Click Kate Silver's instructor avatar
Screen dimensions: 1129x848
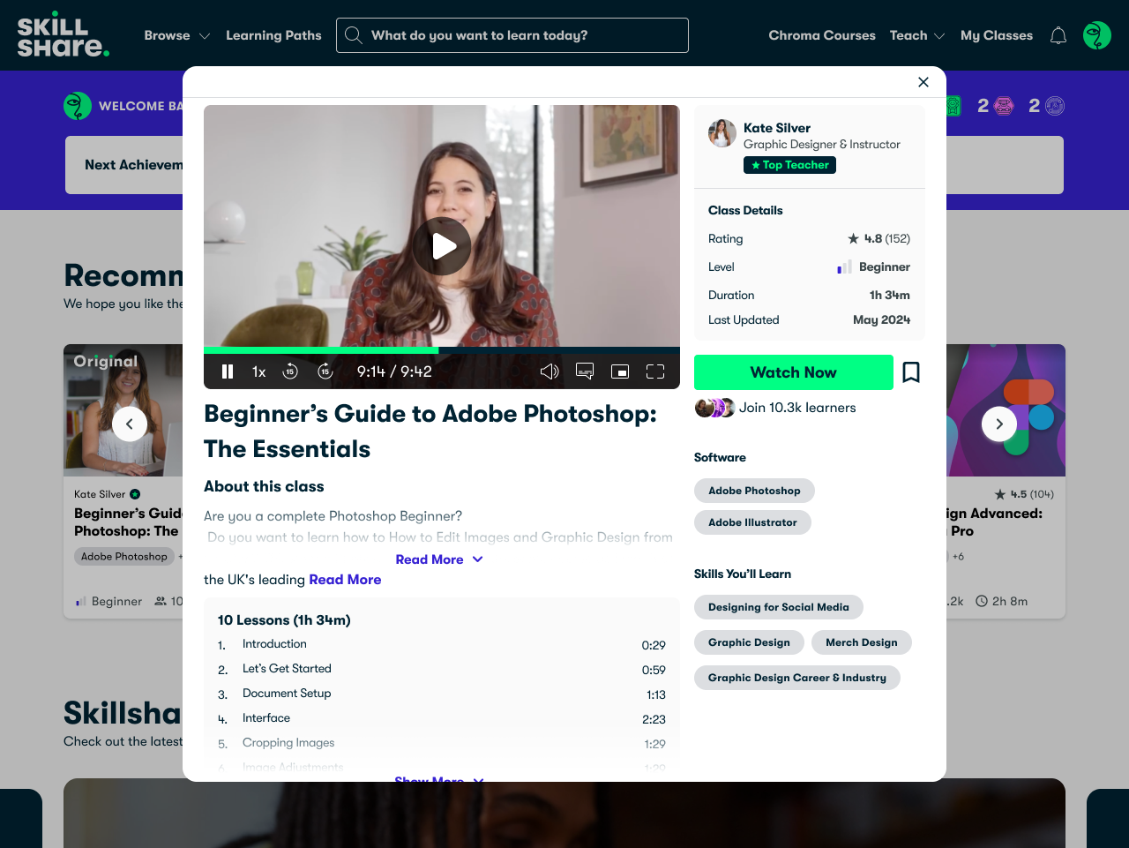[722, 133]
